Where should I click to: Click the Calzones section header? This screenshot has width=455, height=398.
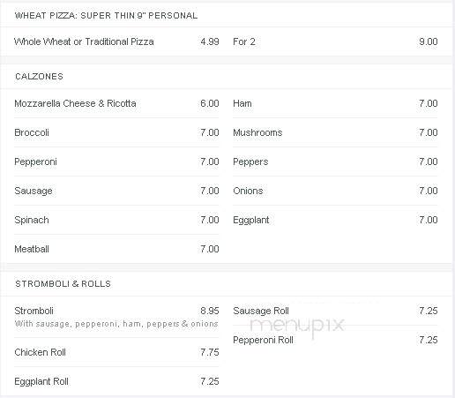39,77
